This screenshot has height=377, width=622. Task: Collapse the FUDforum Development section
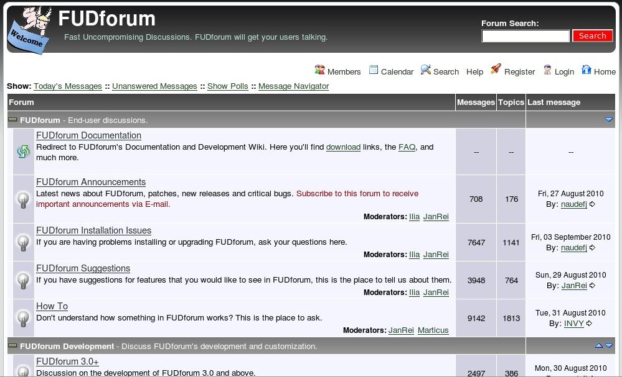pos(12,346)
